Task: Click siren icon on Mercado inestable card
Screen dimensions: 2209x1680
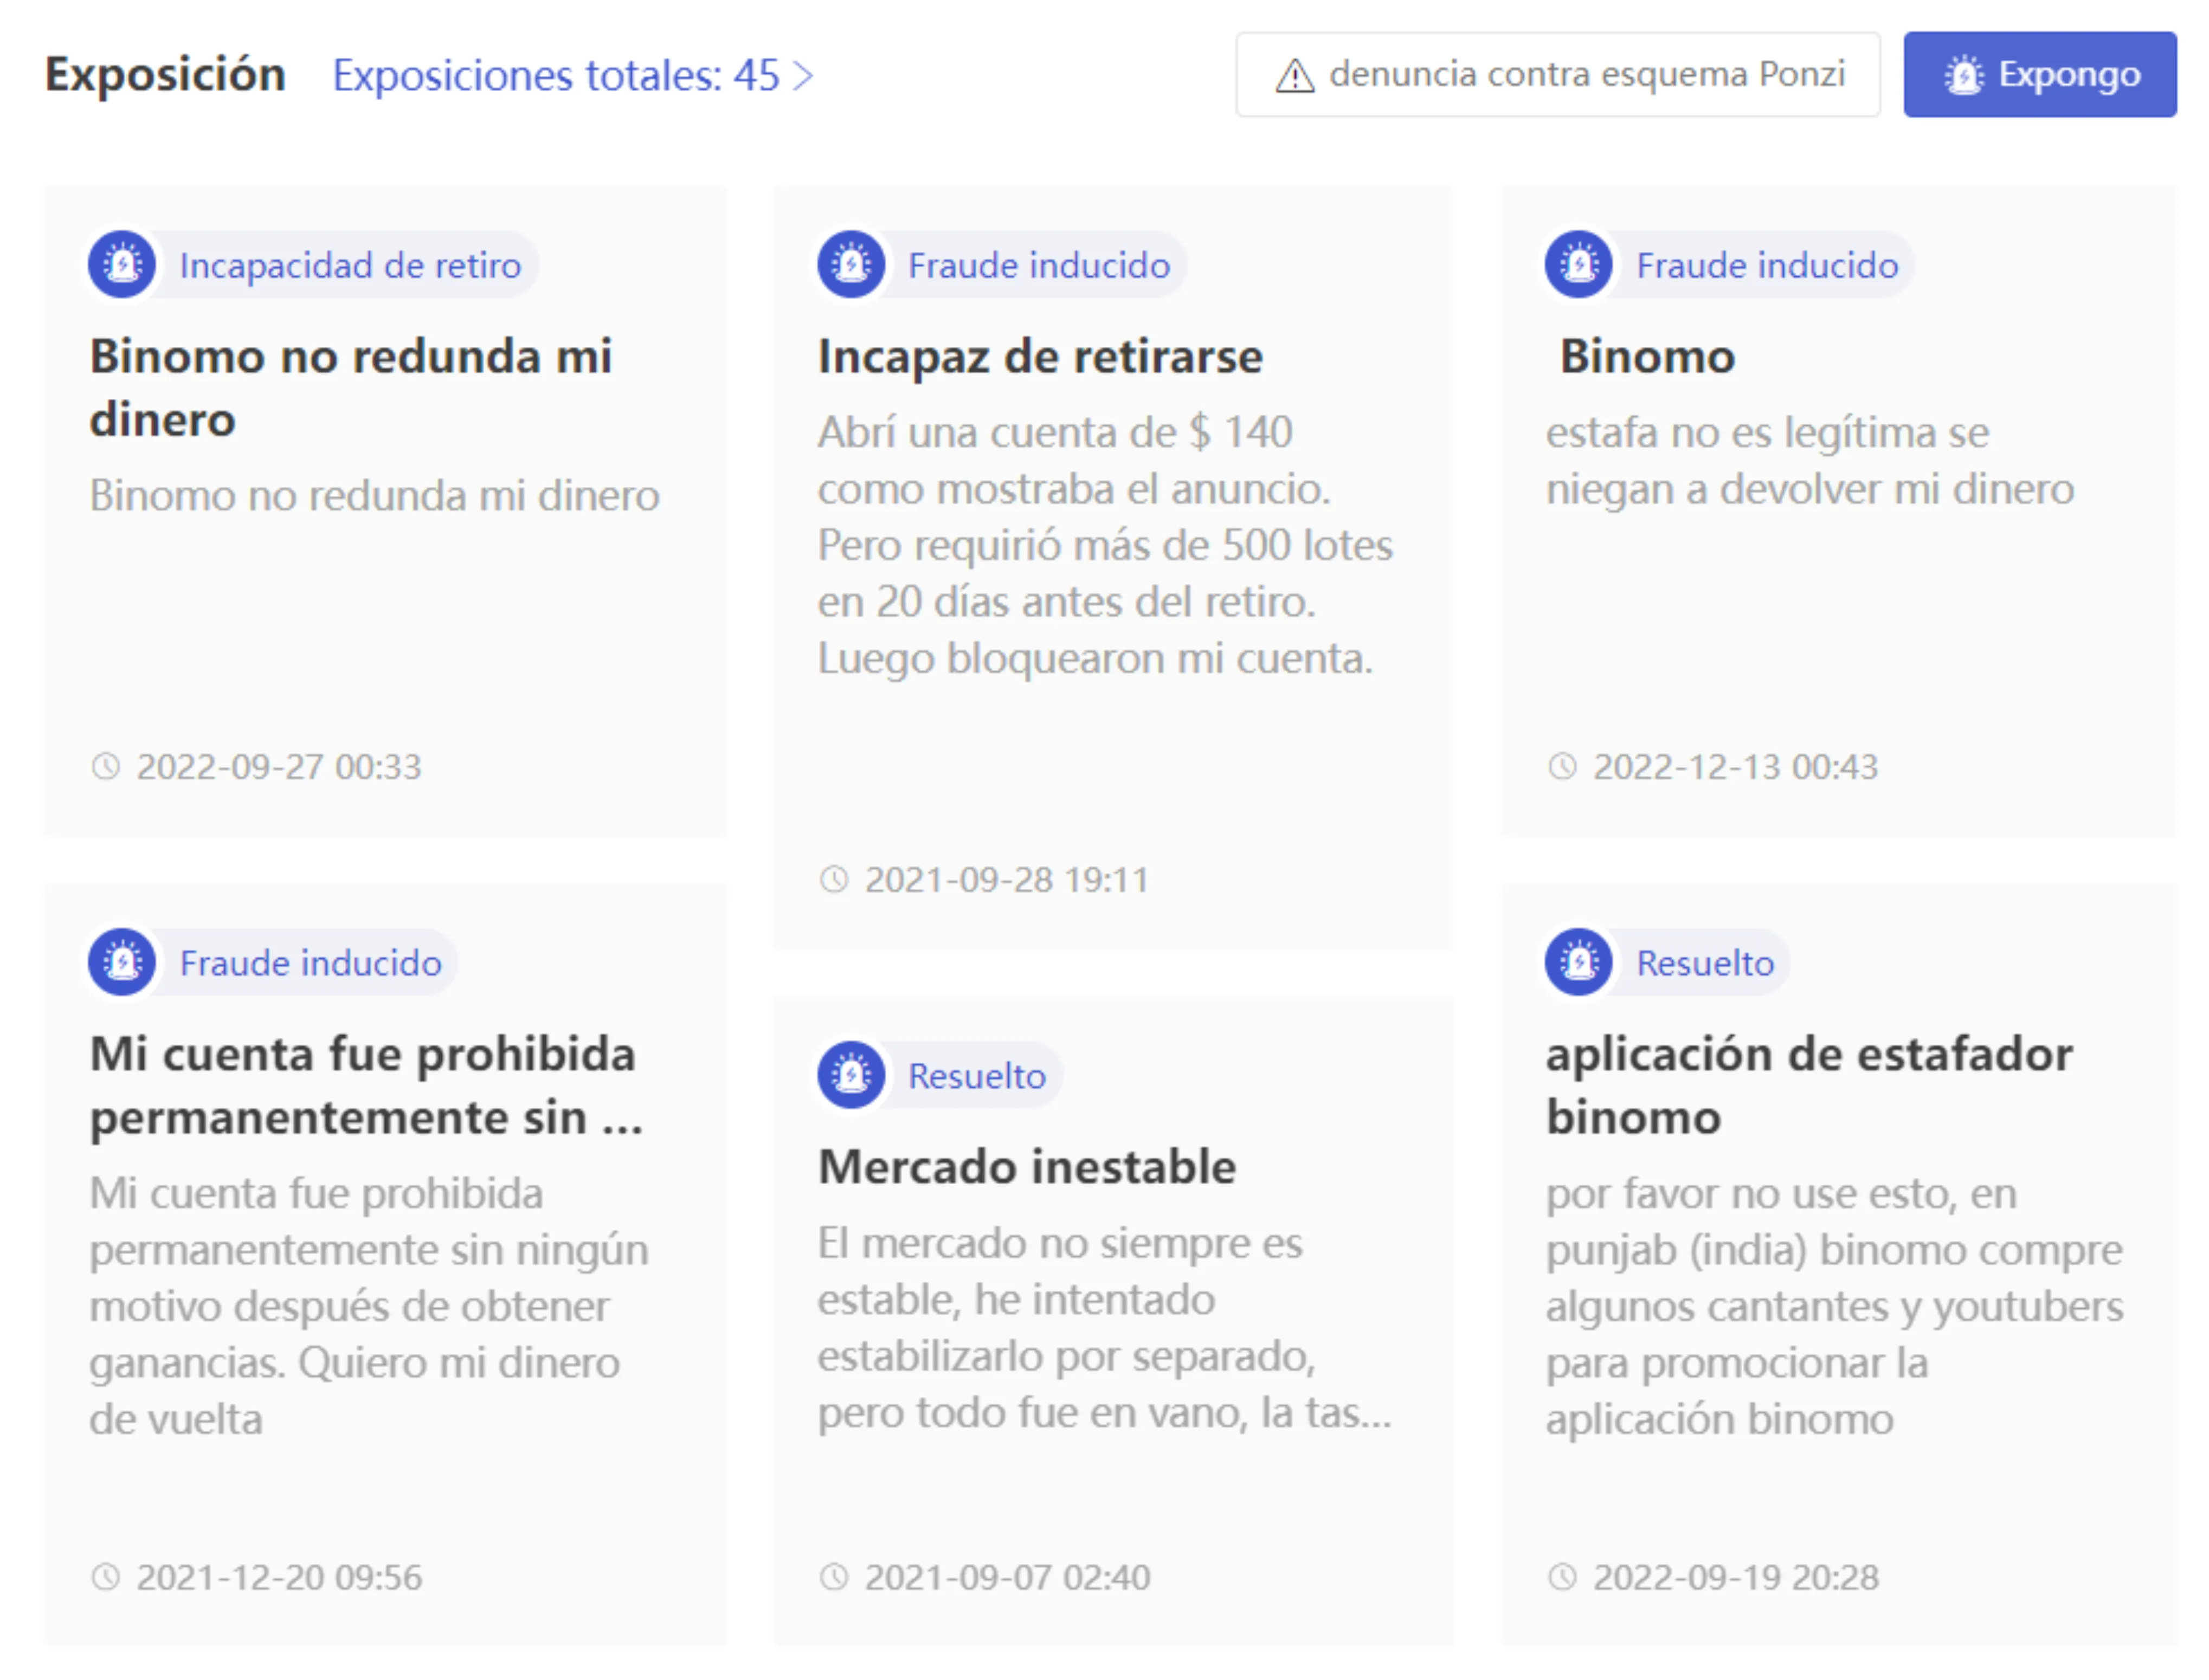Action: pyautogui.click(x=851, y=1076)
